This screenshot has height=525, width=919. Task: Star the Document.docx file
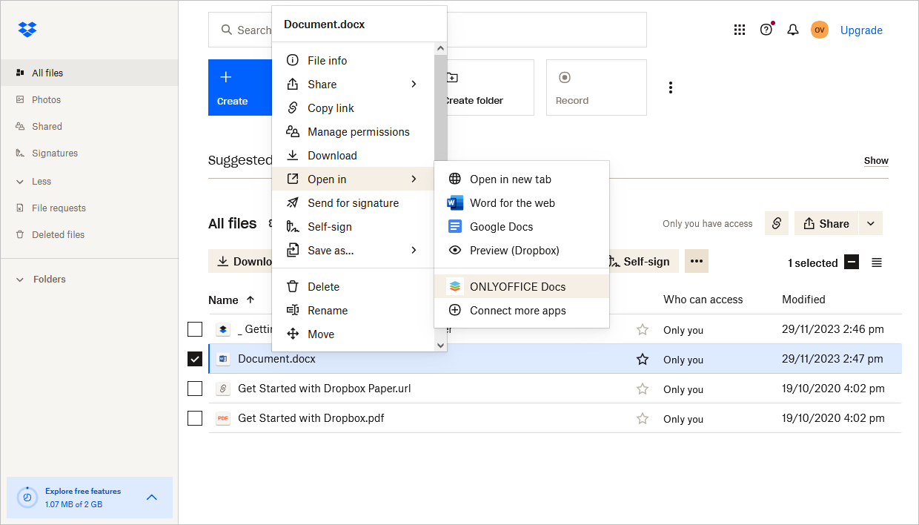tap(643, 359)
